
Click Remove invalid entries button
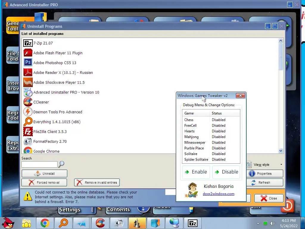(97, 182)
